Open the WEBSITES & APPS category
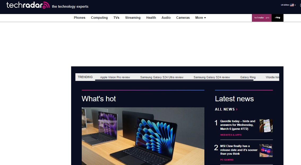This screenshot has height=165, width=301. pyautogui.click(x=231, y=135)
